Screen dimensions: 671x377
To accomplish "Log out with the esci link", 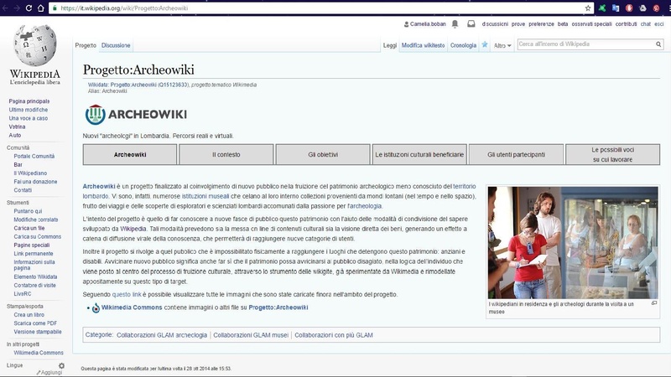I will 658,24.
